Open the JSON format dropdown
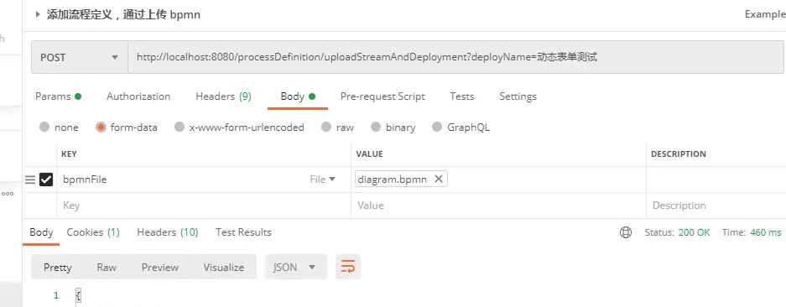 pos(296,267)
